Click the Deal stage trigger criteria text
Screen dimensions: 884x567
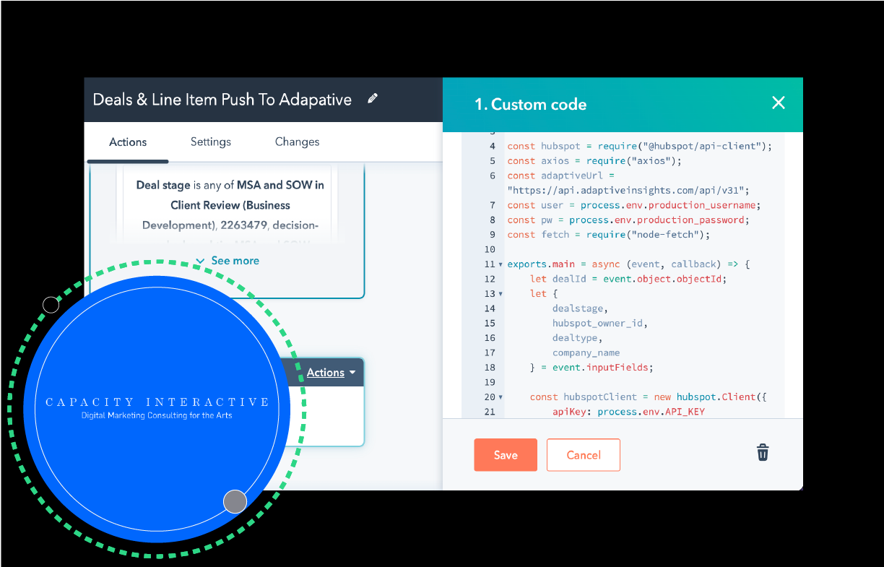(230, 205)
